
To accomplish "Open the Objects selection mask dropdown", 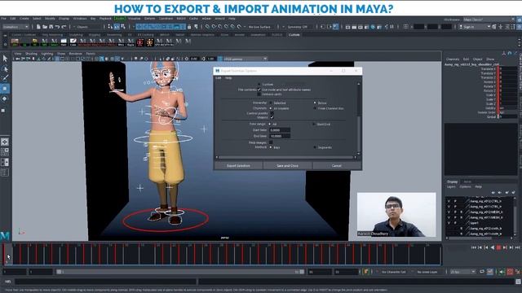I will [x=88, y=27].
